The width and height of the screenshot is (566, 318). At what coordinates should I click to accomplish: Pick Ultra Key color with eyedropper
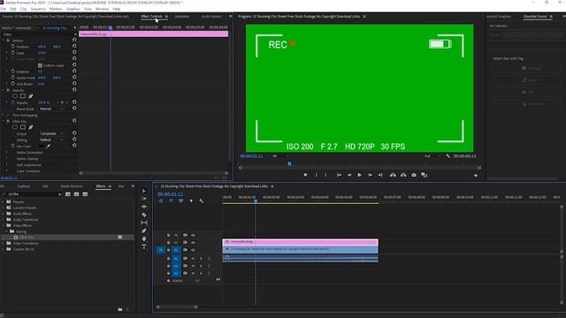coord(48,146)
